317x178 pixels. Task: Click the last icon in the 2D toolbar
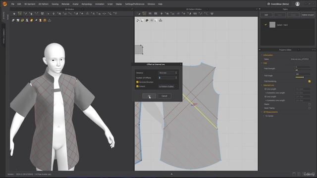click(x=212, y=14)
